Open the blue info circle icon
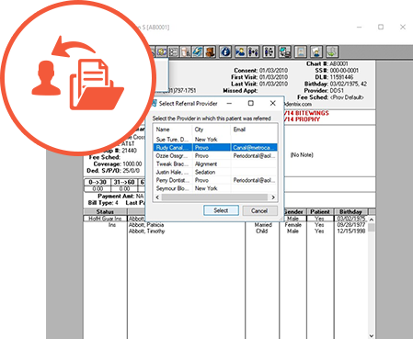 [x=225, y=51]
